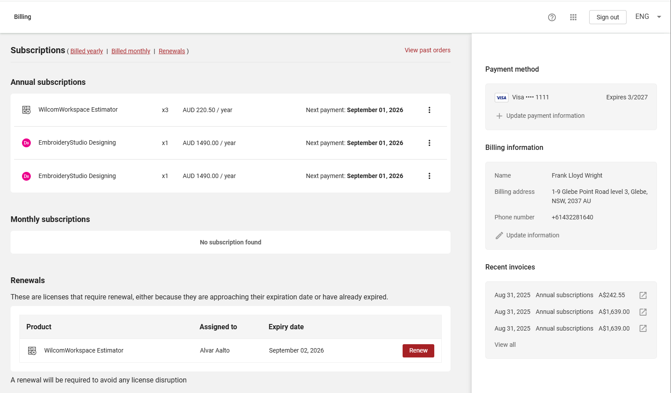Click Update information link

pos(533,235)
